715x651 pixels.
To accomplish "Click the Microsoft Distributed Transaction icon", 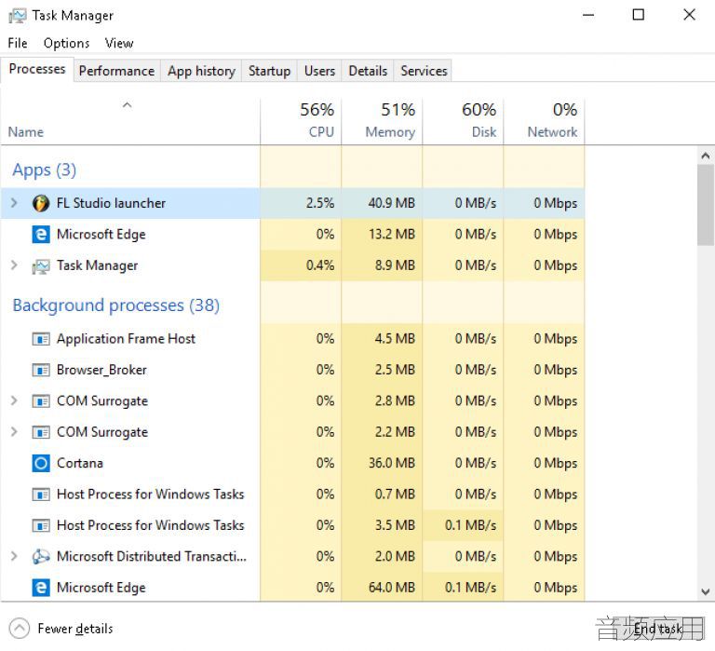I will (x=41, y=557).
